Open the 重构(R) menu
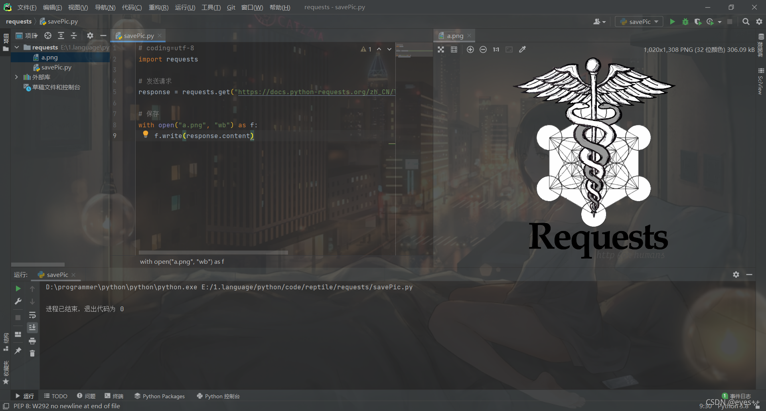Image resolution: width=766 pixels, height=411 pixels. (158, 7)
